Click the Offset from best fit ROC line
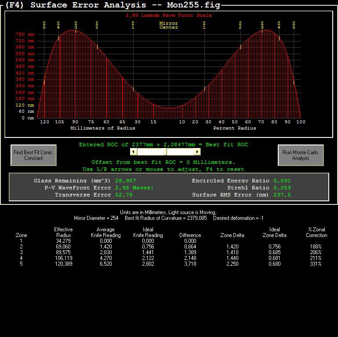This screenshot has width=338, height=337. click(x=163, y=162)
